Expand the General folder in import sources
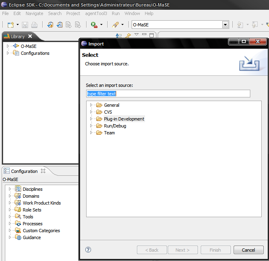Viewport: 269px width, 261px height. pyautogui.click(x=91, y=105)
